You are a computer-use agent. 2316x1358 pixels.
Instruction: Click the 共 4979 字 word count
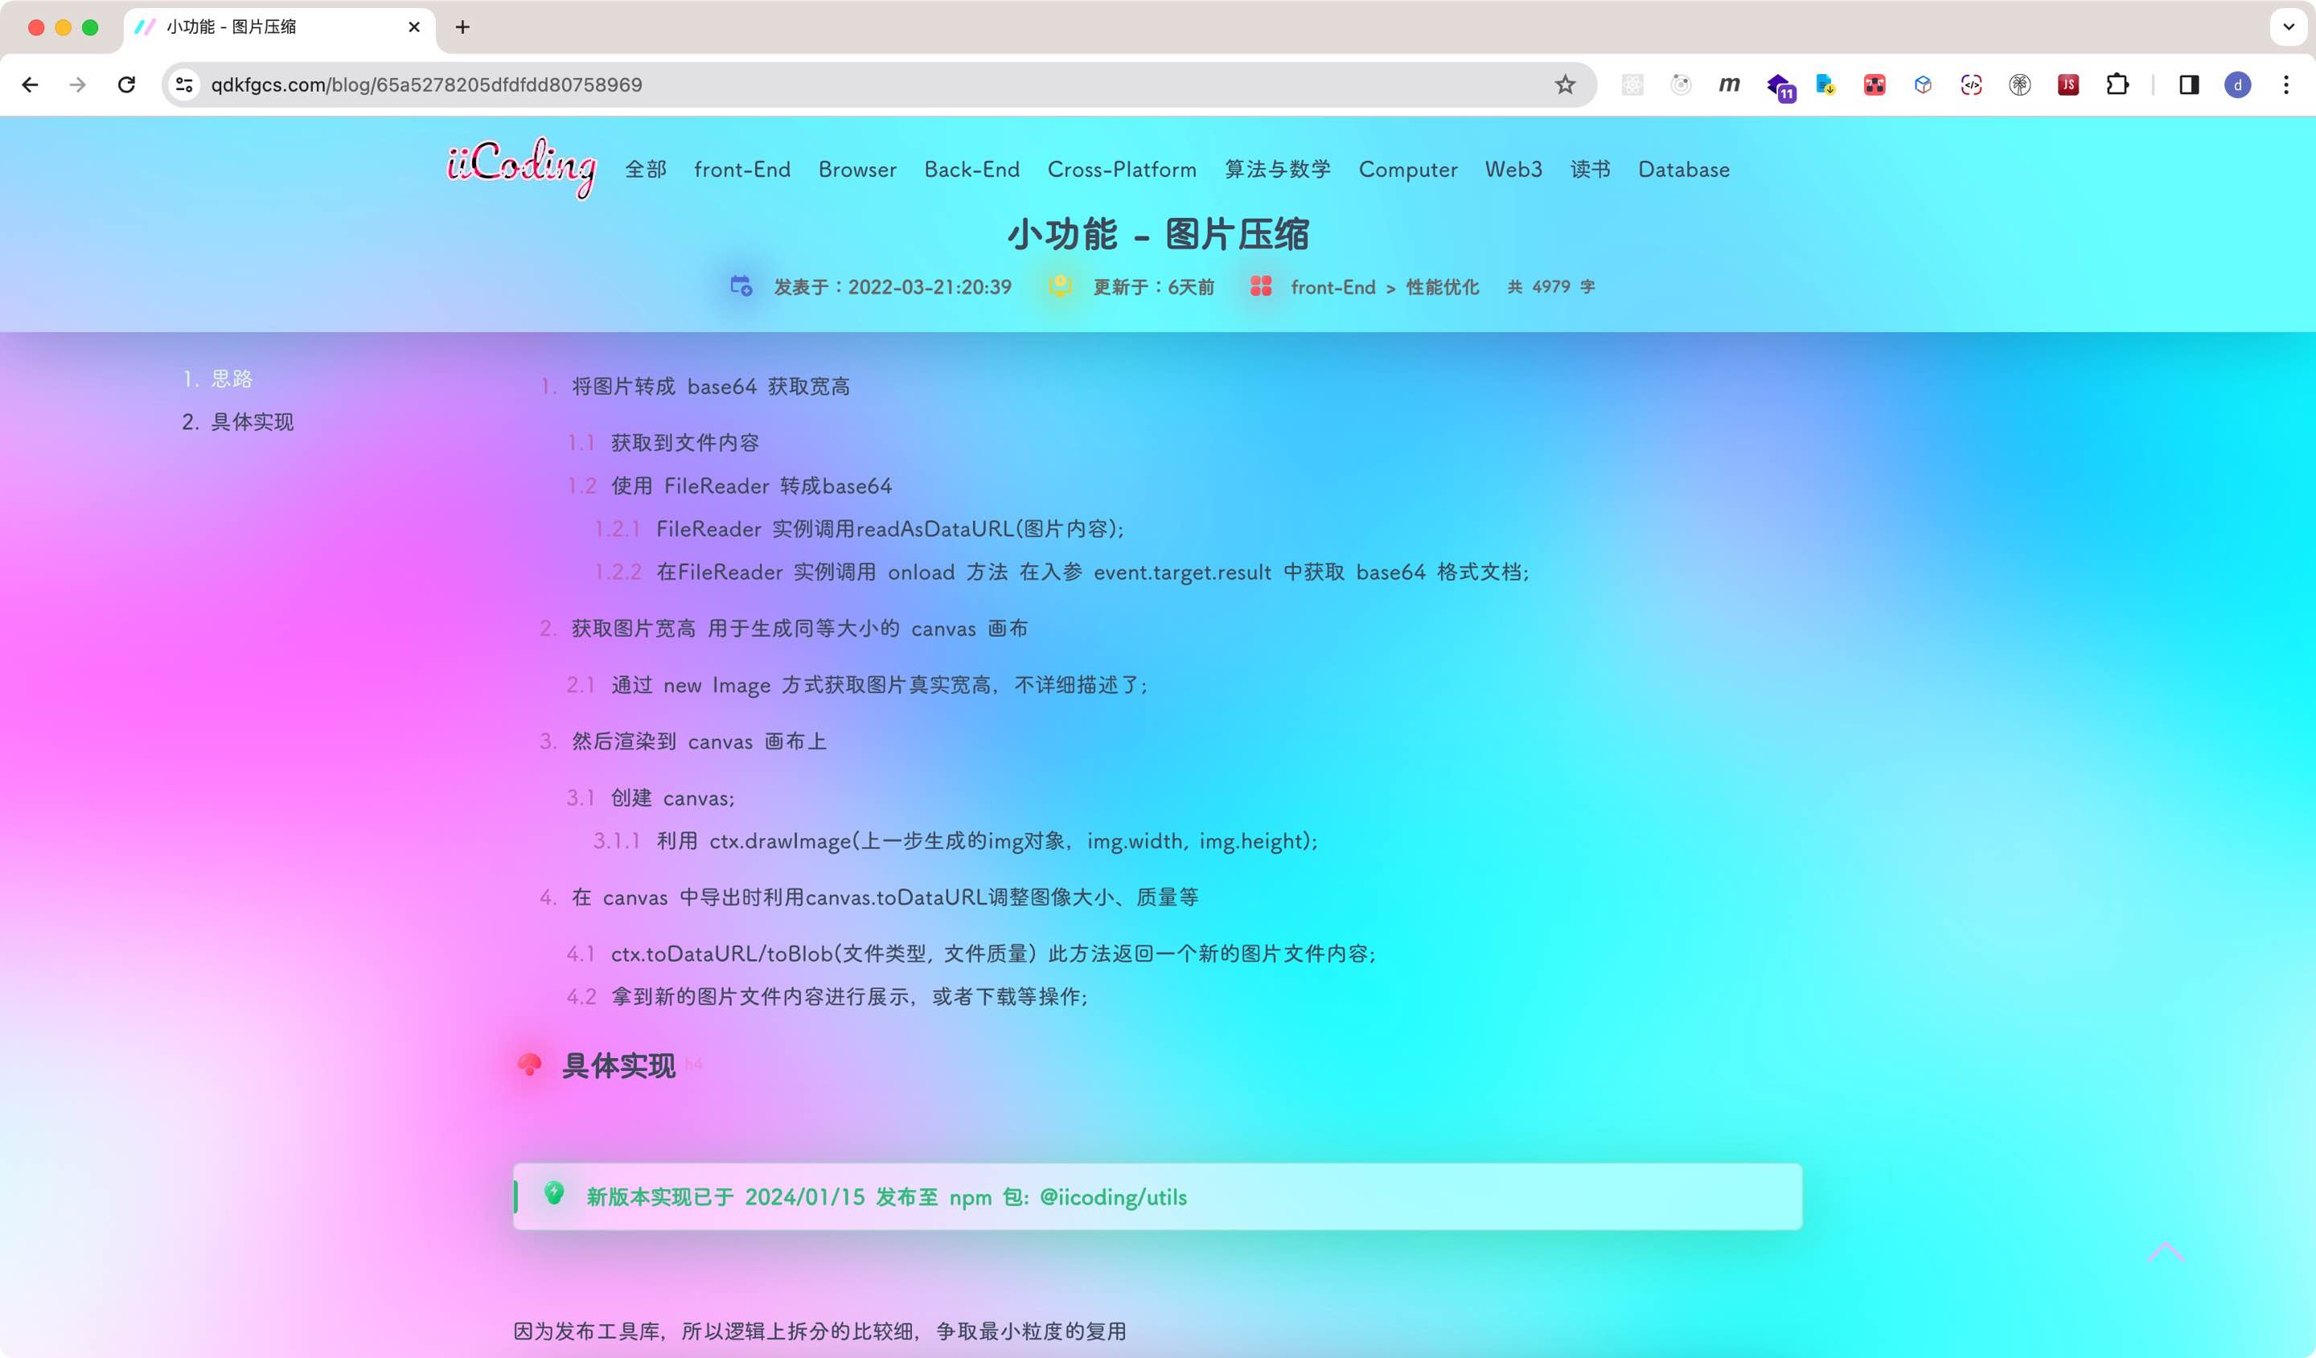pyautogui.click(x=1550, y=287)
